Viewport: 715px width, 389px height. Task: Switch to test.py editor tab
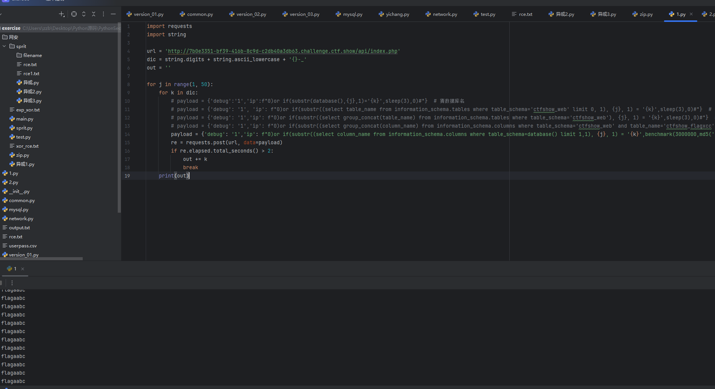pos(485,14)
